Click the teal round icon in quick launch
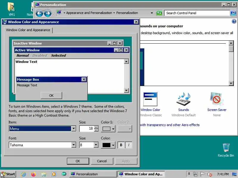This screenshot has height=178, width=238. tap(64, 174)
